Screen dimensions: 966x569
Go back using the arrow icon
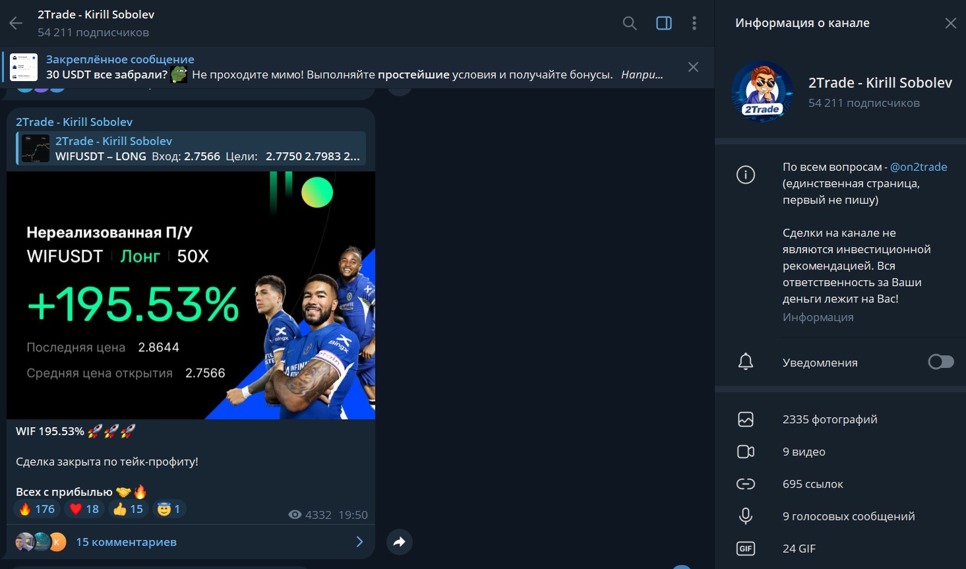[x=16, y=23]
